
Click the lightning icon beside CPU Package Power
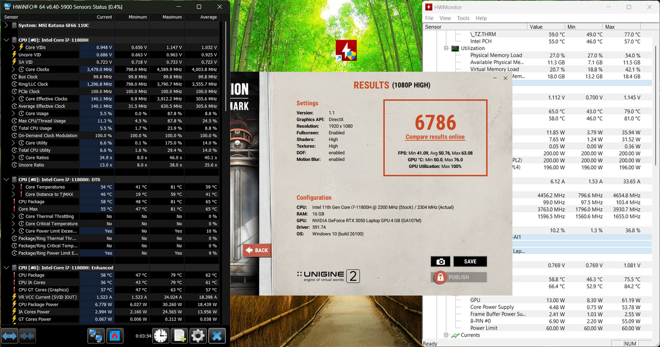tap(14, 305)
